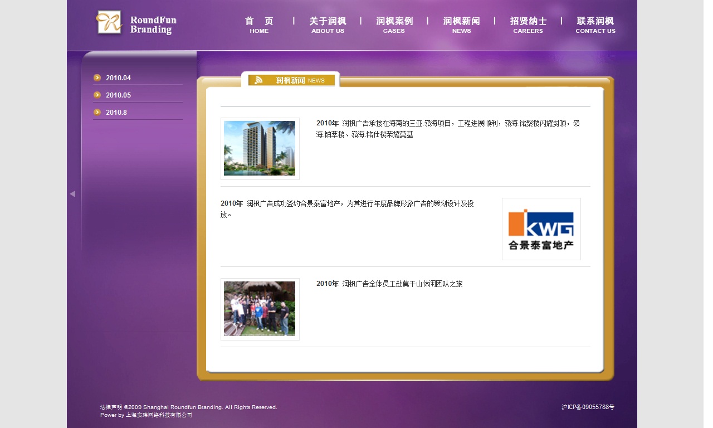The height and width of the screenshot is (428, 713).
Task: Select the 2010.05 news archive link
Action: (118, 95)
